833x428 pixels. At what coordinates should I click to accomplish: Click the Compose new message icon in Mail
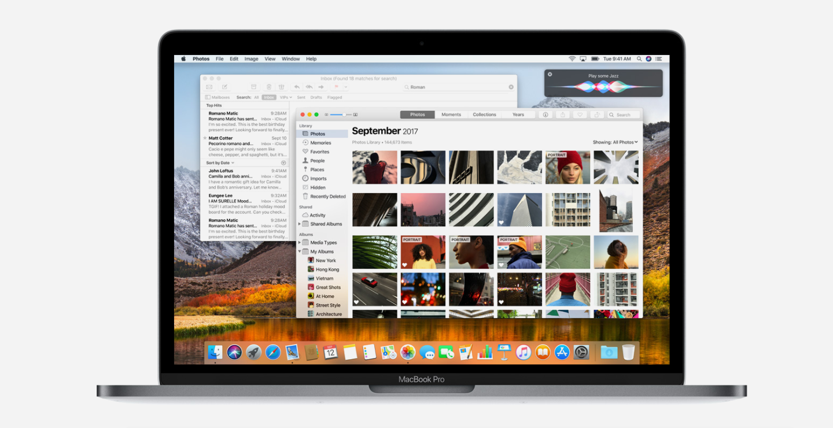[x=224, y=87]
